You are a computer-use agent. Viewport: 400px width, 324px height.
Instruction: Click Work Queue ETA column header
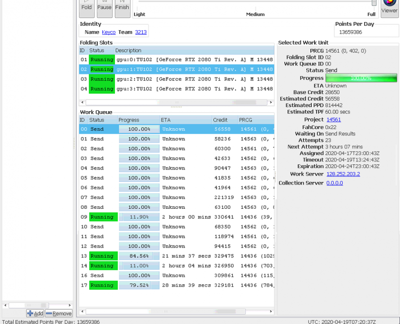click(186, 120)
